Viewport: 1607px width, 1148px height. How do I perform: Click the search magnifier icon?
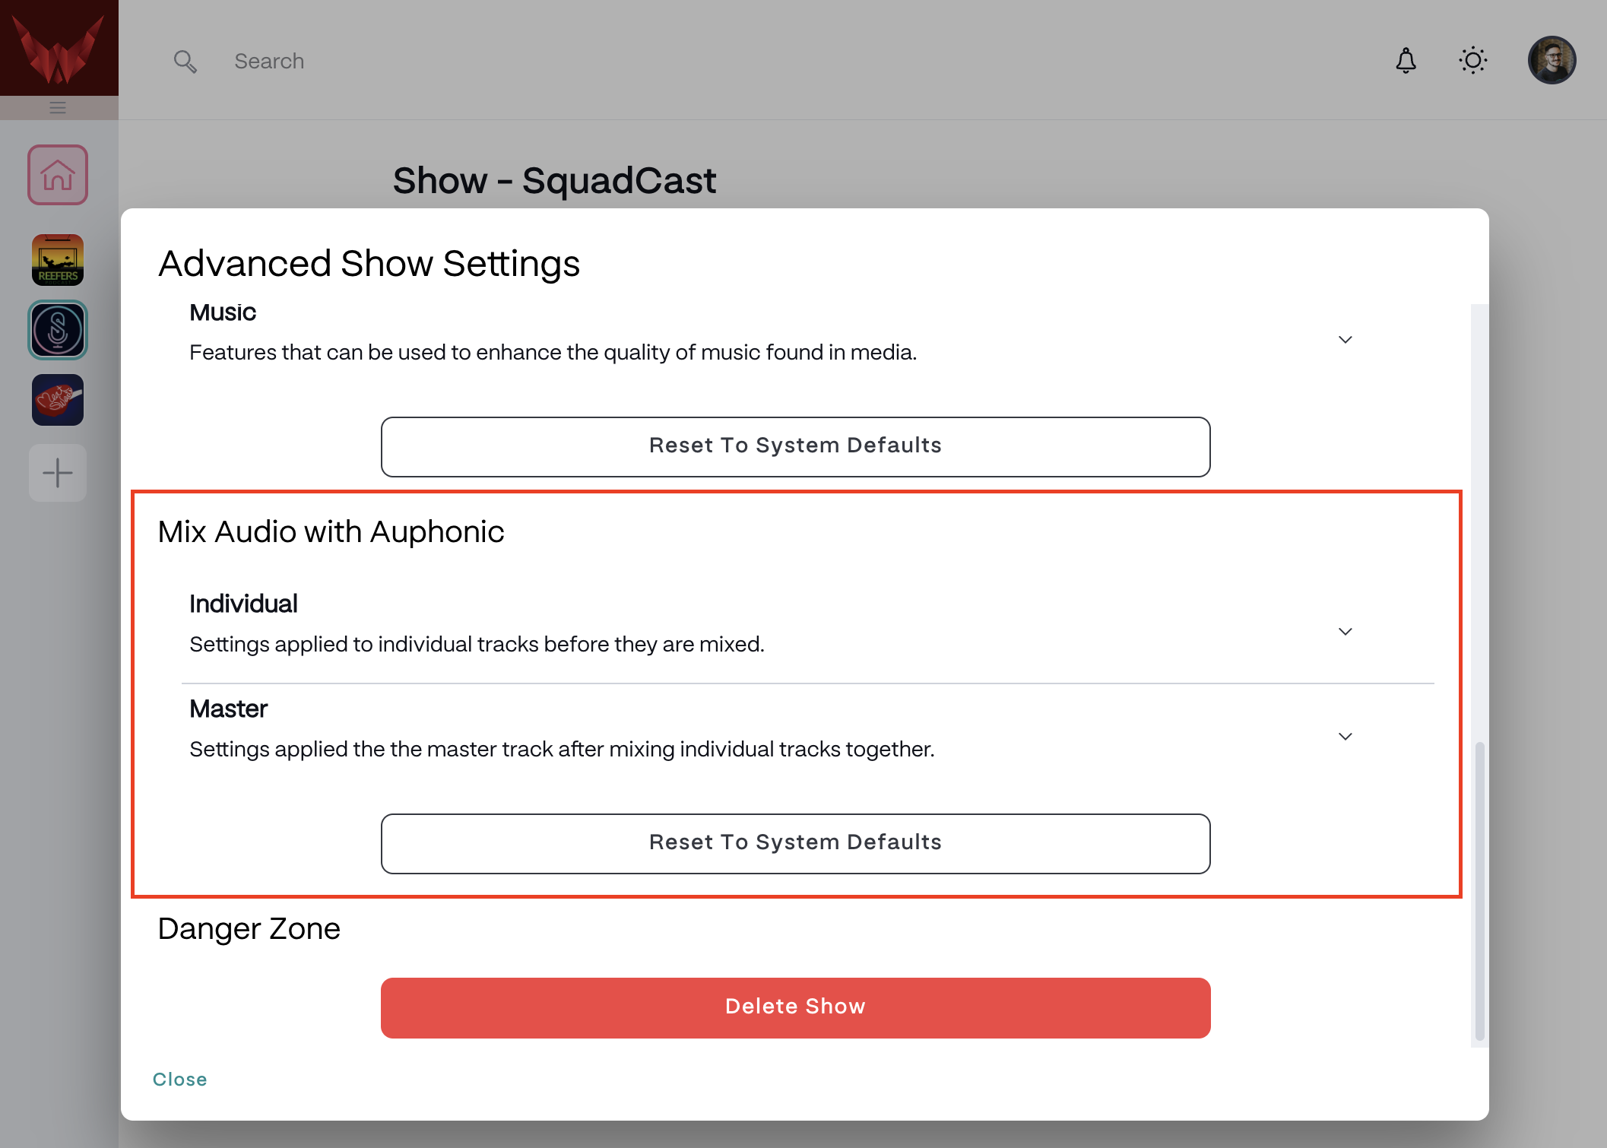(x=185, y=61)
